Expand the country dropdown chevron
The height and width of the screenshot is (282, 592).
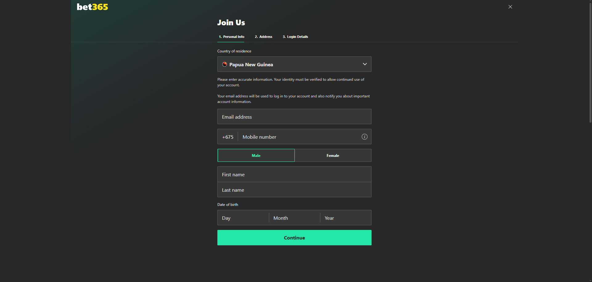(364, 64)
